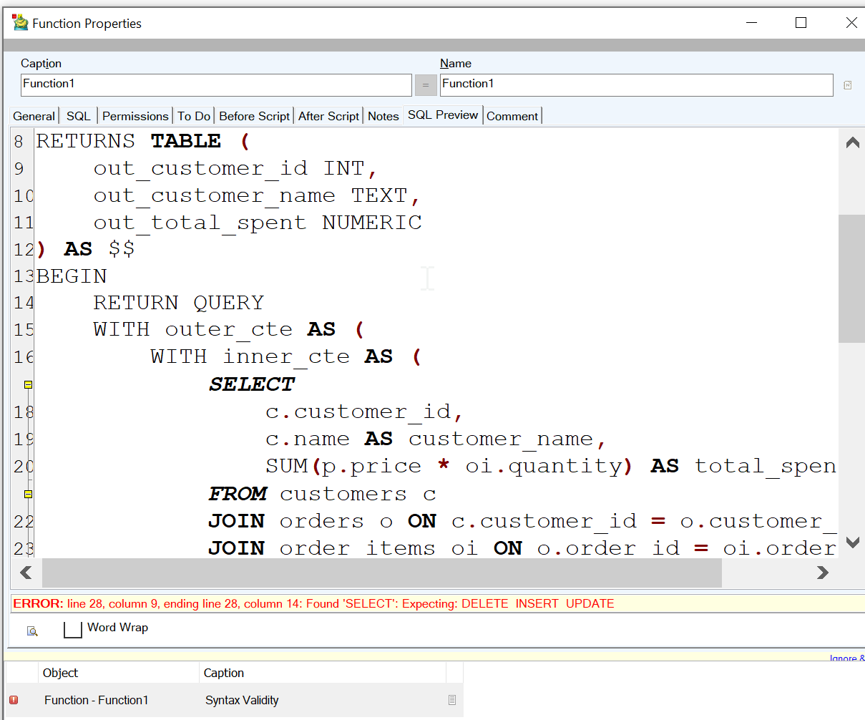This screenshot has height=720, width=865.
Task: Click the up arrow of vertical scrollbar
Action: [x=852, y=142]
